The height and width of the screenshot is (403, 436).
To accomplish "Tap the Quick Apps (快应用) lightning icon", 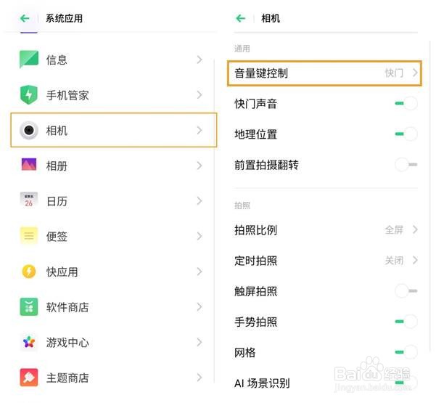I will (29, 272).
